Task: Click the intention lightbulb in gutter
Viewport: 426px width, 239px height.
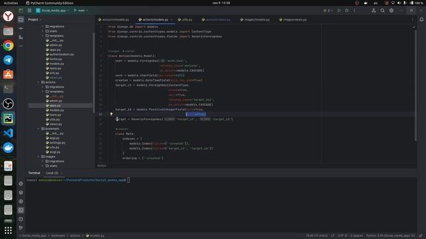Action: (111, 114)
